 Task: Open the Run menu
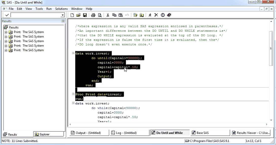coord(49,9)
